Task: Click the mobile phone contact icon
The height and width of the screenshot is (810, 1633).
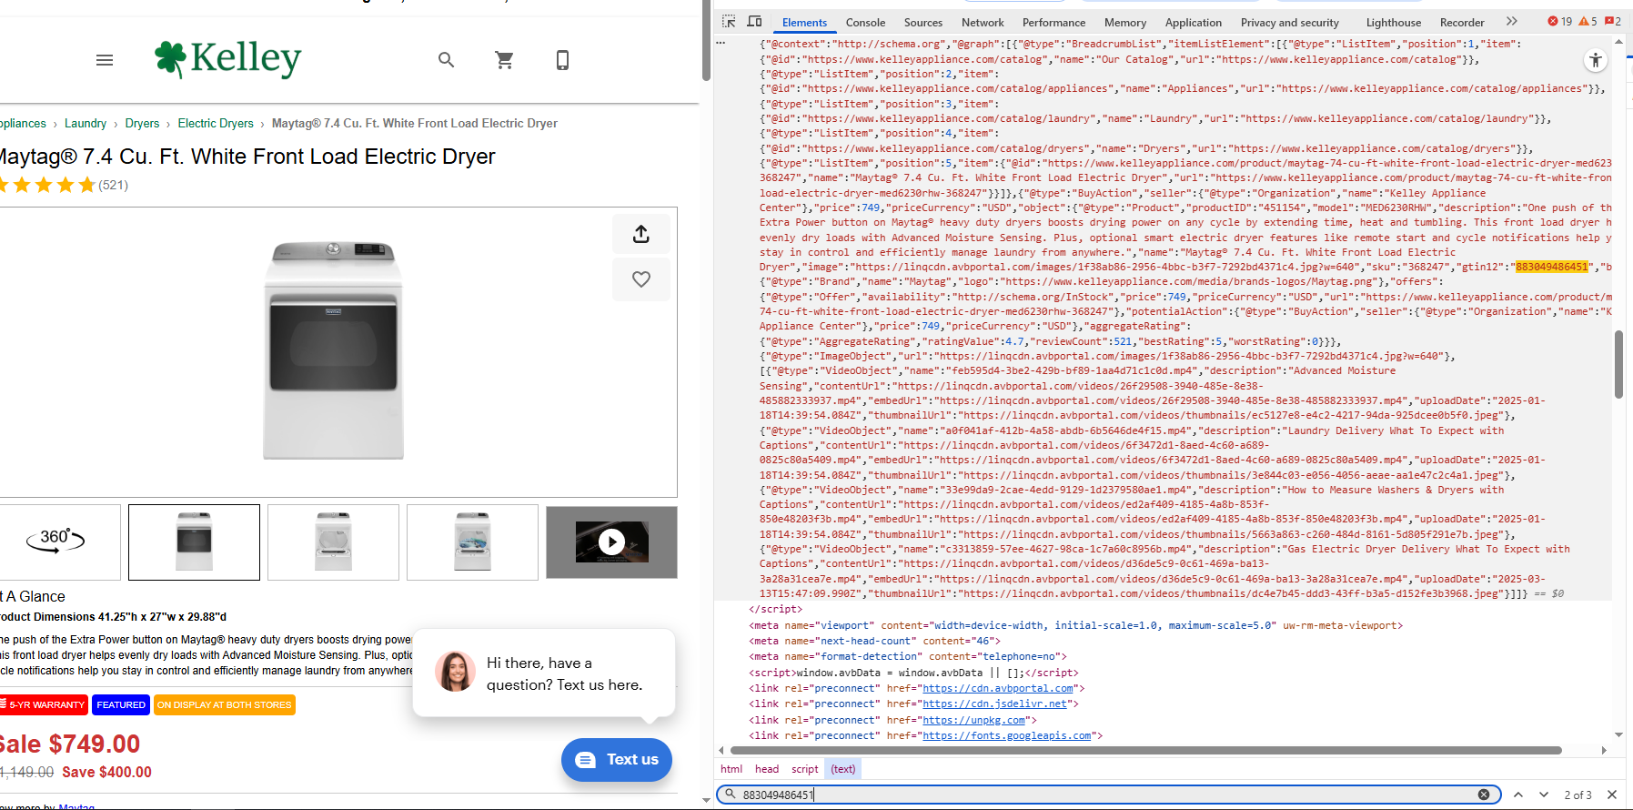Action: (562, 60)
